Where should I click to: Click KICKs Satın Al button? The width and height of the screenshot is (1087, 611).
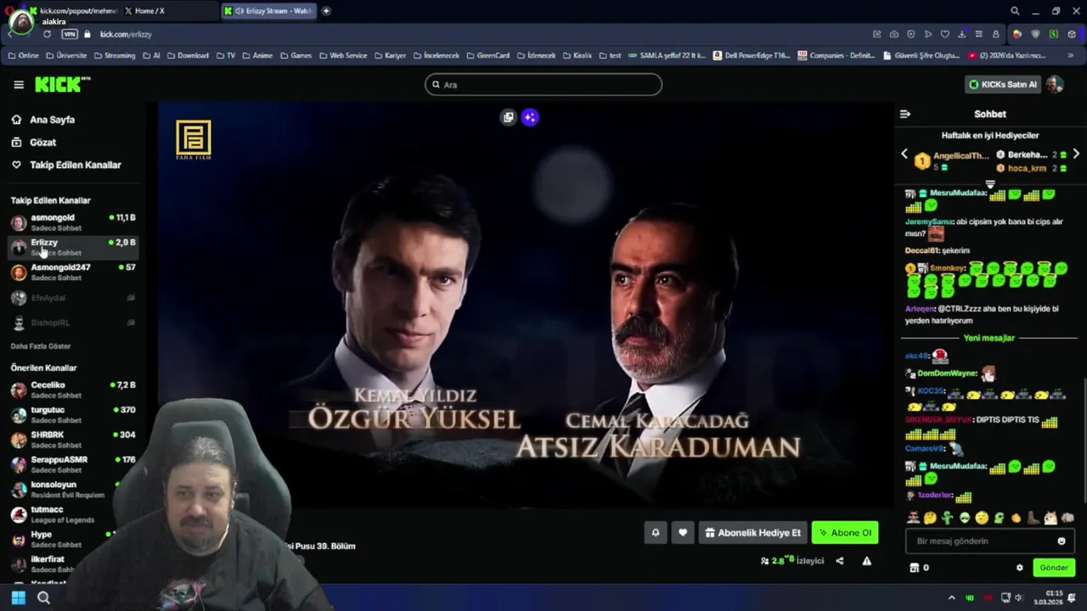click(x=1002, y=84)
